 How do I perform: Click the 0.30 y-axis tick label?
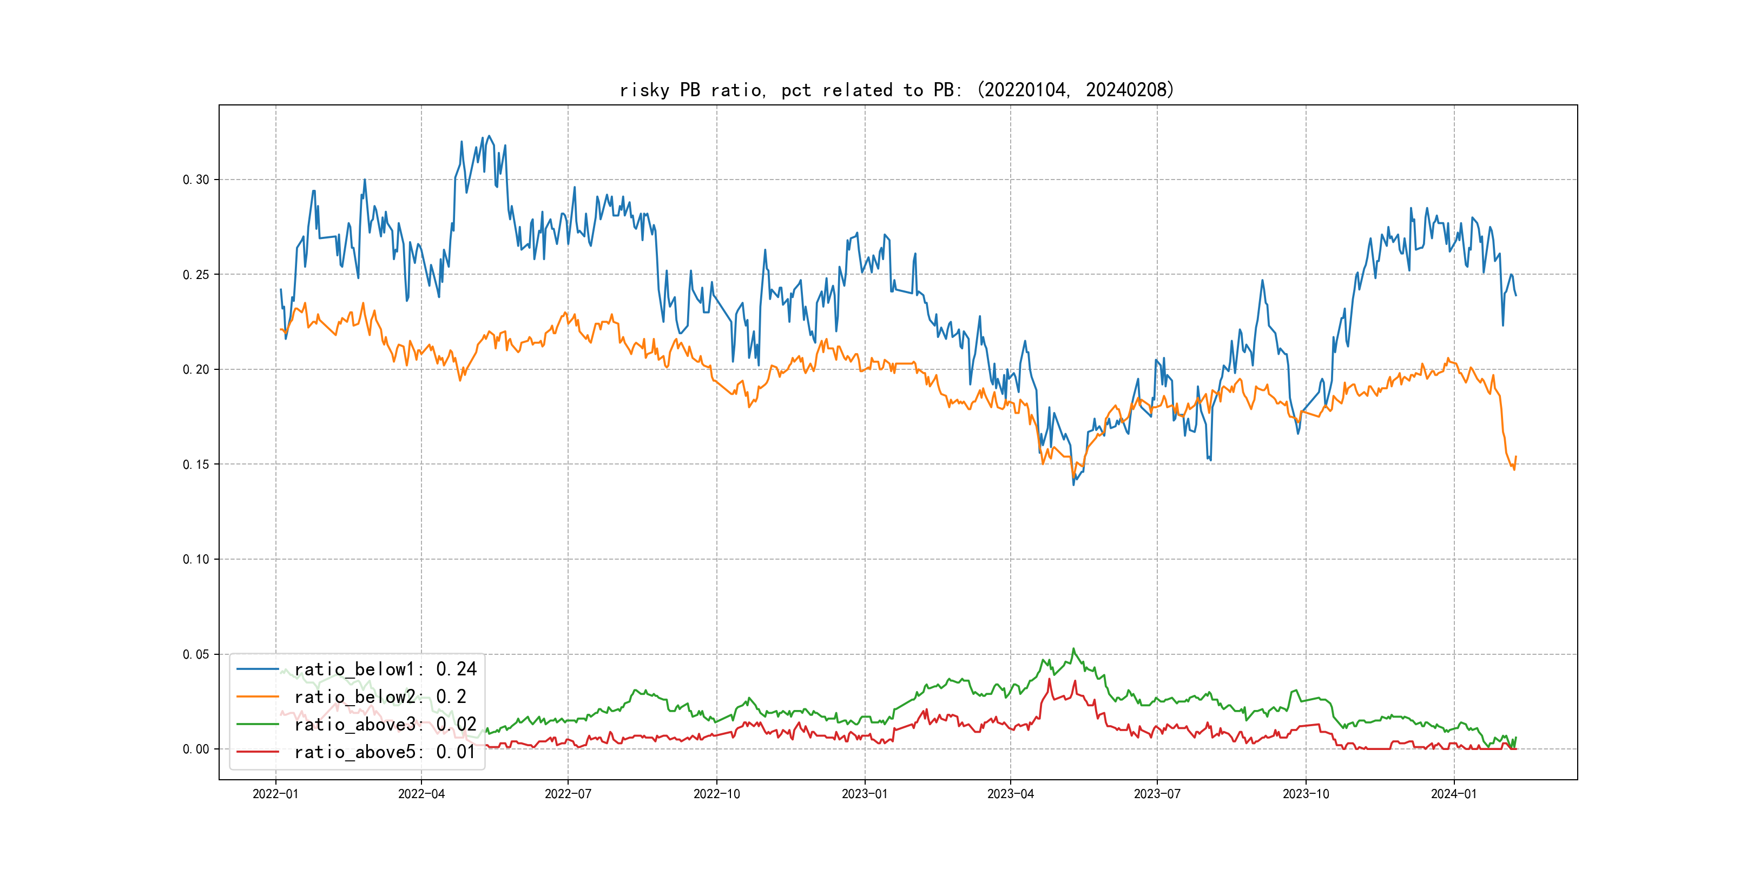(x=196, y=180)
